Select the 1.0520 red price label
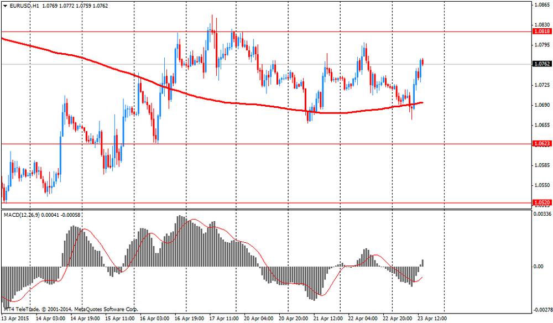 click(x=542, y=203)
